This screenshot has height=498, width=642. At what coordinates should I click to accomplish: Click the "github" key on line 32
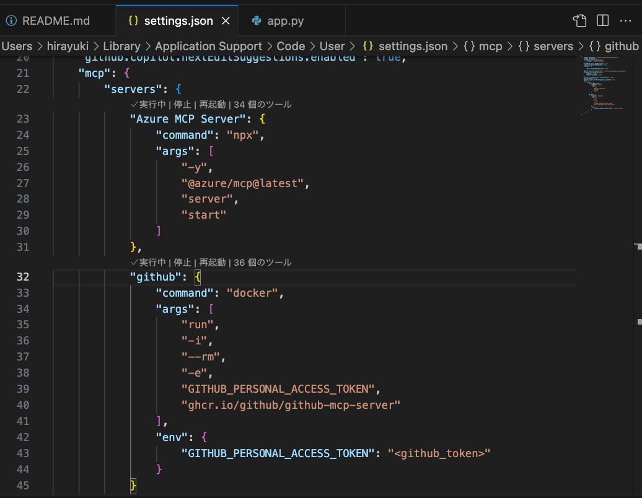coord(156,277)
